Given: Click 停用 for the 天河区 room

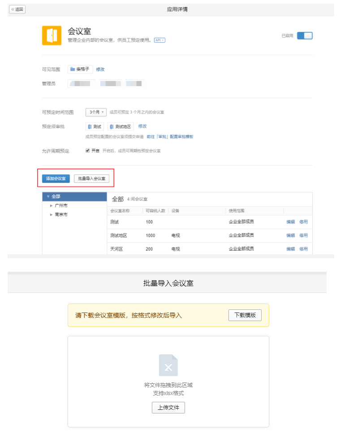Looking at the screenshot, I should 303,249.
